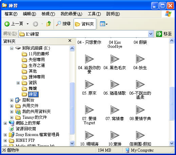Click the network neighborhood 網路上的芳鄰 icon

click(12, 123)
